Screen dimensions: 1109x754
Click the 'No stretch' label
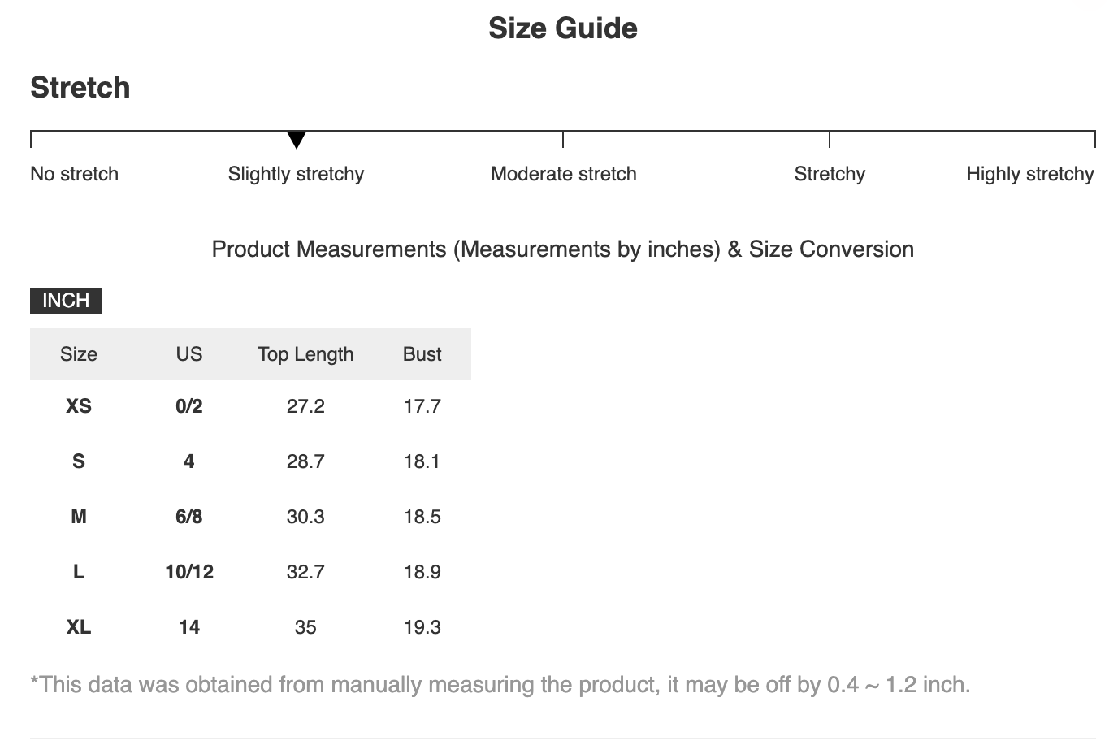pos(74,174)
